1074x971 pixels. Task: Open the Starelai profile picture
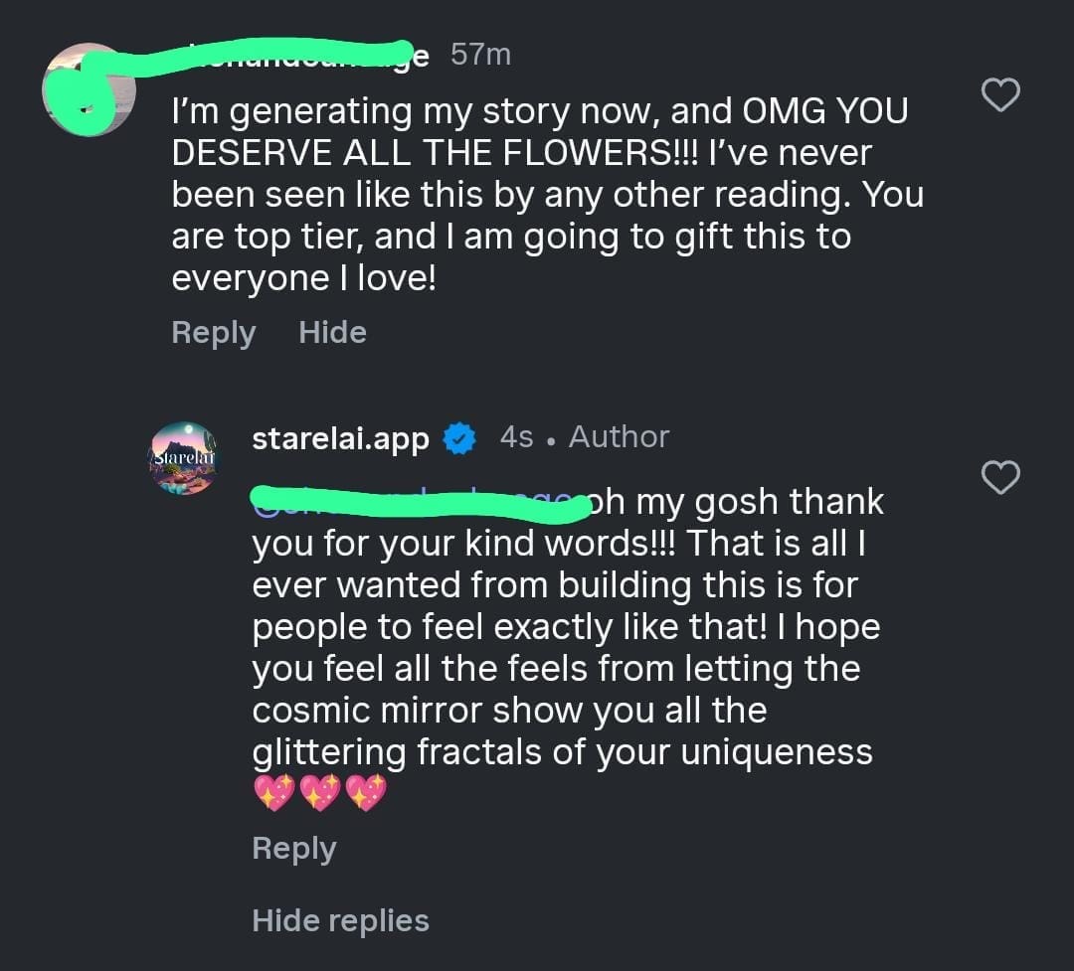(184, 458)
